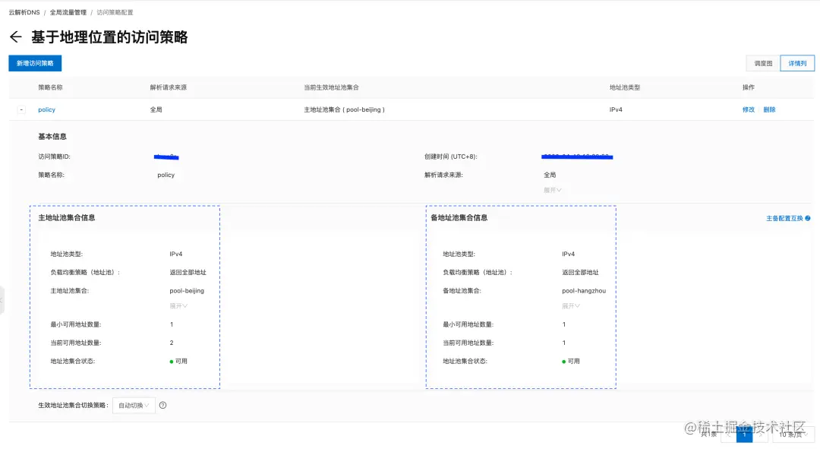The height and width of the screenshot is (449, 820).
Task: Click 可用 status in 备地址池集合信息
Action: coord(570,362)
